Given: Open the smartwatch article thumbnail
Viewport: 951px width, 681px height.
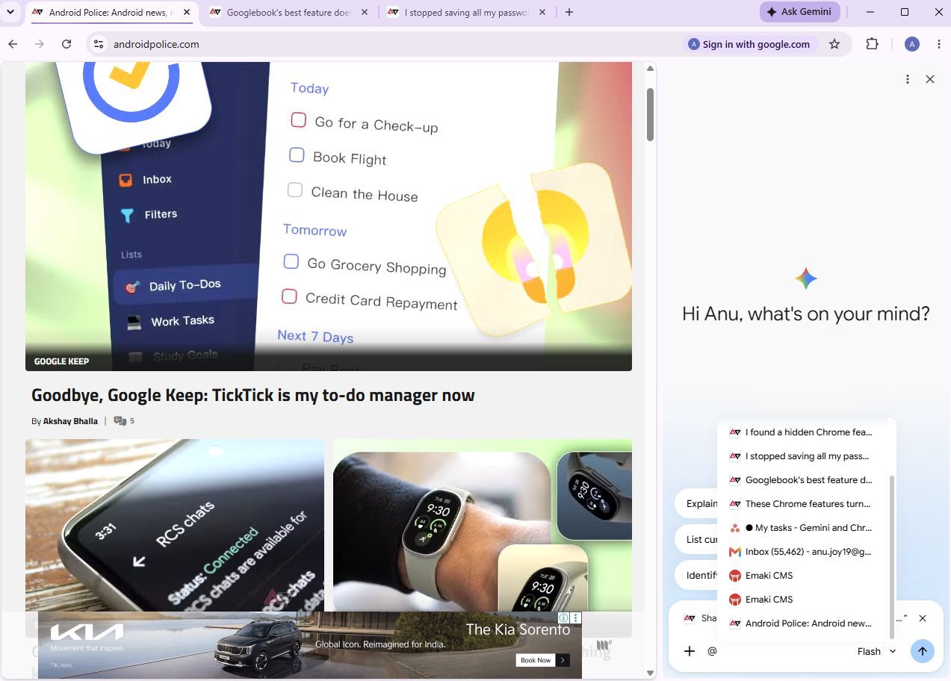Looking at the screenshot, I should [x=483, y=526].
